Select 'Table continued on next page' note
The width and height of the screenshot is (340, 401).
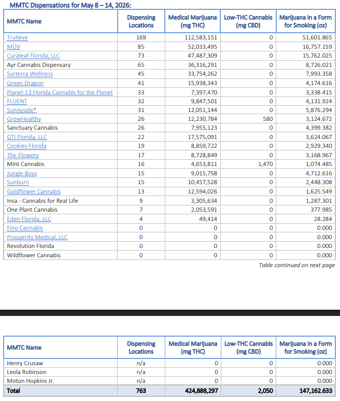pyautogui.click(x=297, y=265)
